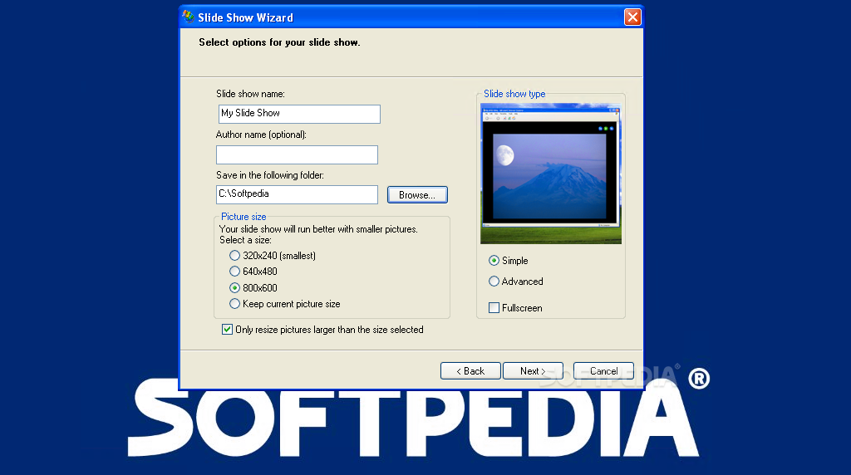Click the slide show type preview image
The height and width of the screenshot is (475, 851).
pos(551,174)
